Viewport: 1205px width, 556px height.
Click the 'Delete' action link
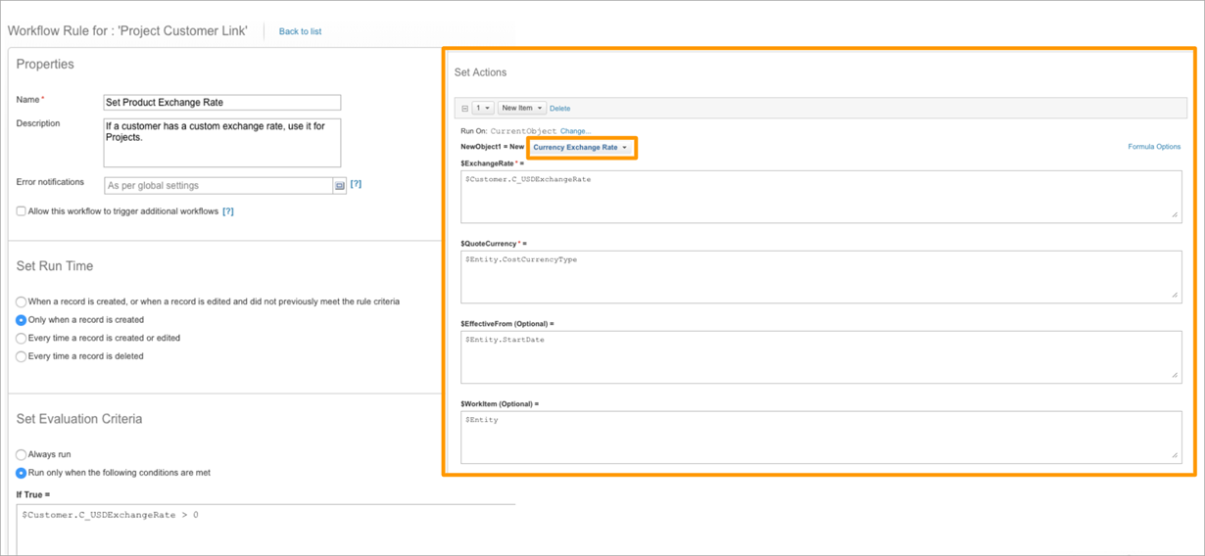pyautogui.click(x=559, y=109)
